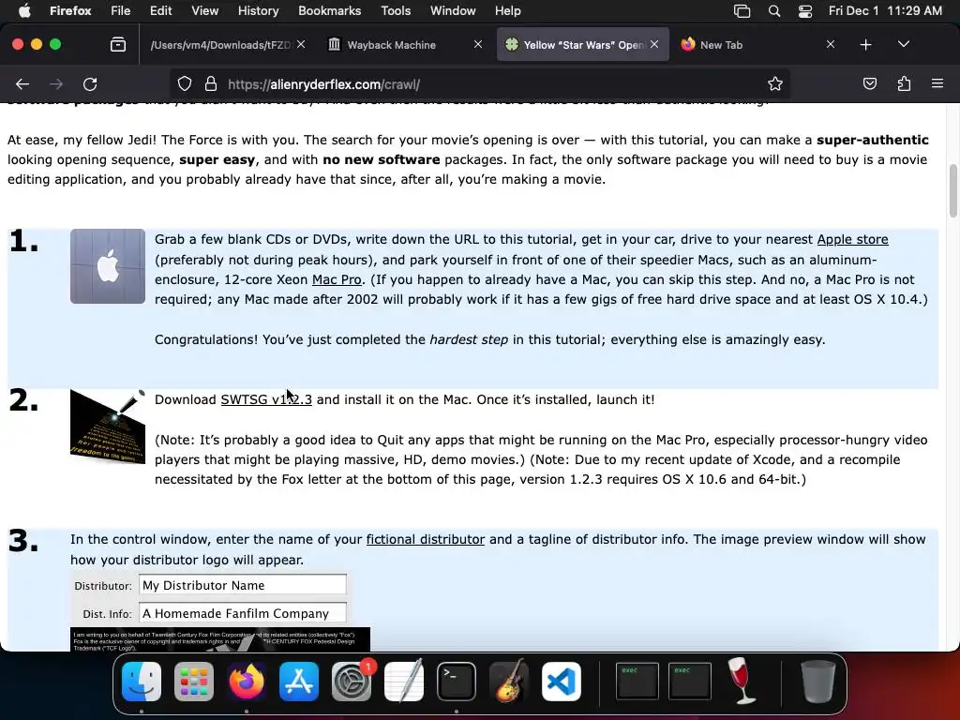The height and width of the screenshot is (720, 960).
Task: Open the Apple menu
Action: (x=24, y=10)
